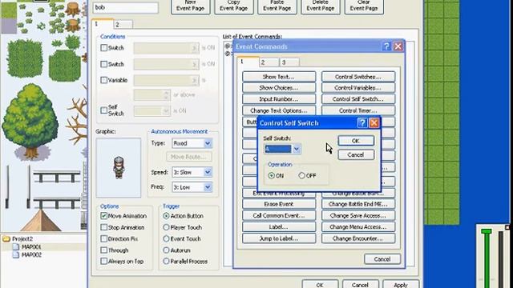Open the Speed dropdown showing 3: Slow

click(208, 172)
